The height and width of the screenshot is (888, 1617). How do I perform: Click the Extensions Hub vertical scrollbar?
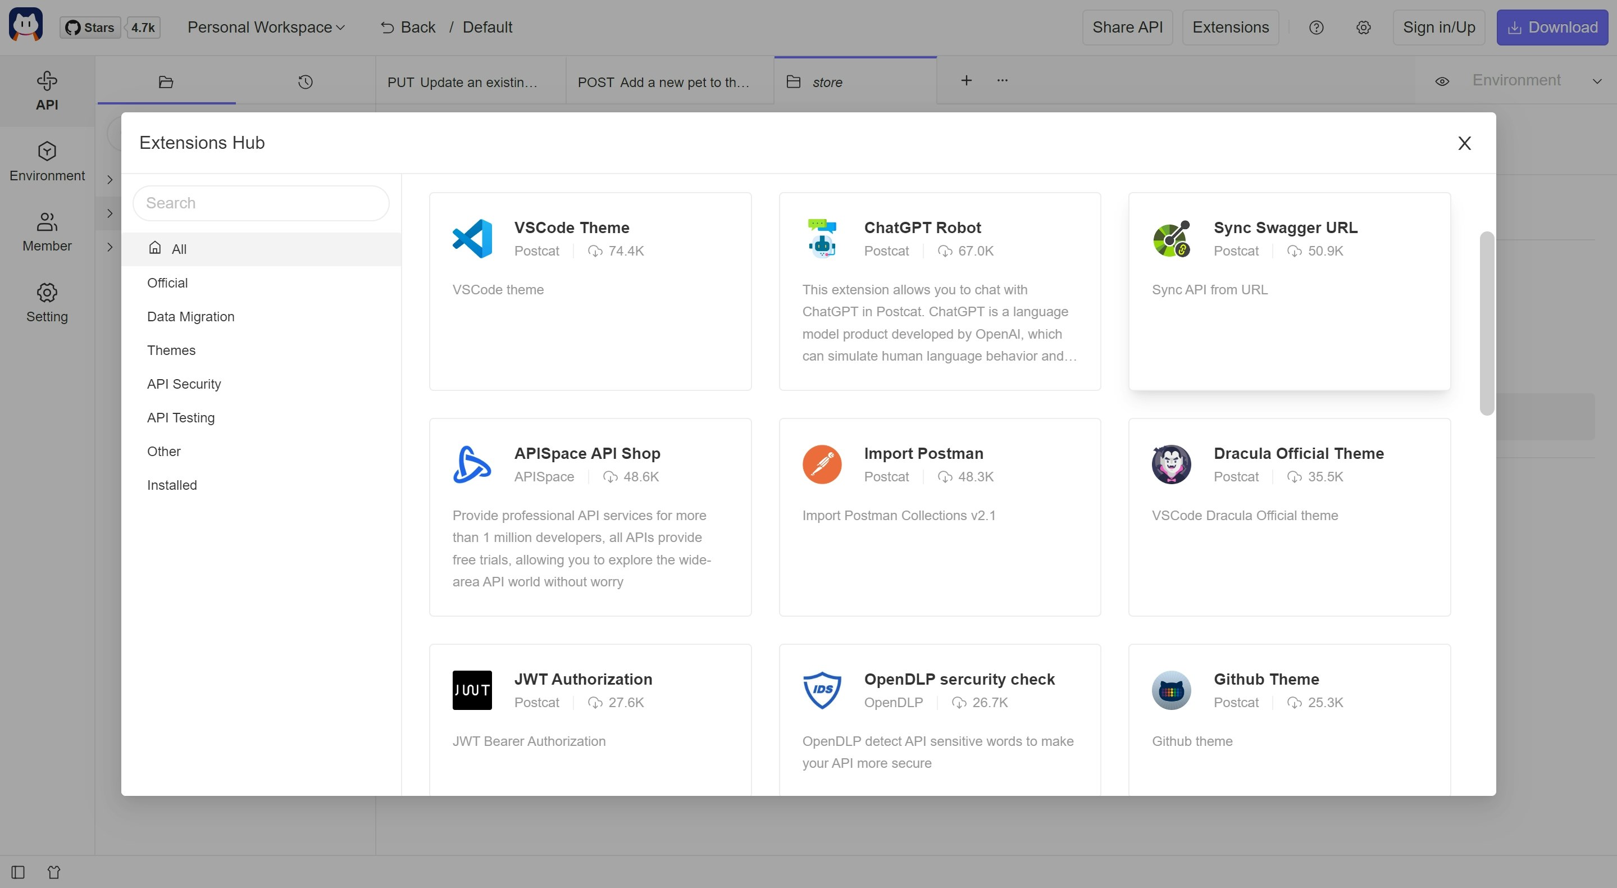pos(1487,323)
